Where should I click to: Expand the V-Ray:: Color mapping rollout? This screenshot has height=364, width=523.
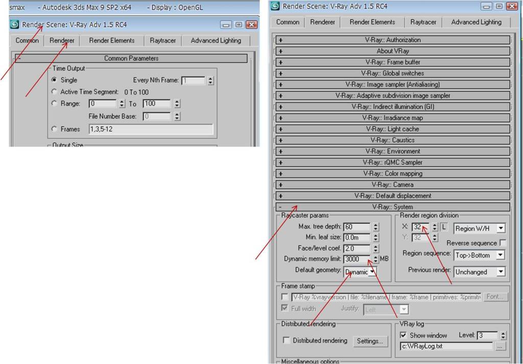tap(393, 174)
